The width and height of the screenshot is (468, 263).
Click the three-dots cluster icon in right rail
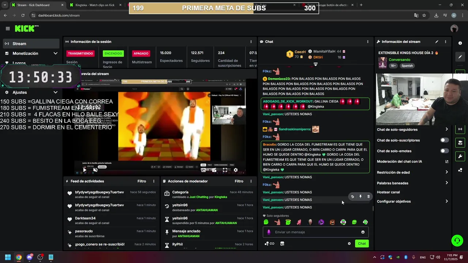click(460, 170)
